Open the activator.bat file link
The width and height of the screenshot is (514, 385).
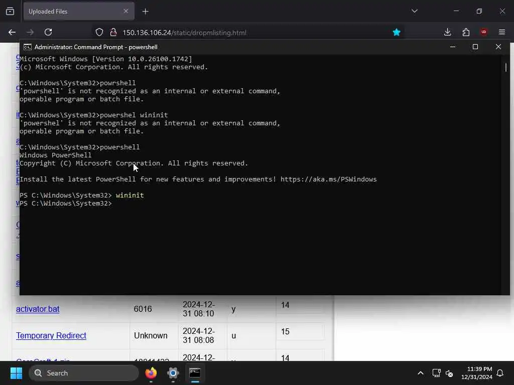38,309
